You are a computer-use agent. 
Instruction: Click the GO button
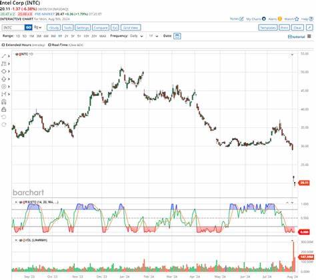click(29, 27)
